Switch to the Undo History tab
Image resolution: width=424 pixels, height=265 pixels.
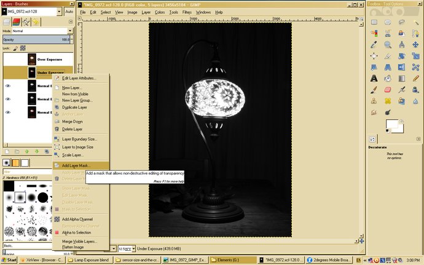(36, 22)
